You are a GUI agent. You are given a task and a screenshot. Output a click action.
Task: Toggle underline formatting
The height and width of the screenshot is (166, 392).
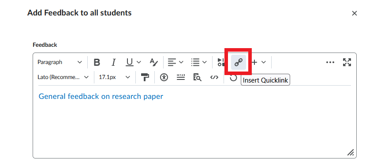[x=130, y=62]
